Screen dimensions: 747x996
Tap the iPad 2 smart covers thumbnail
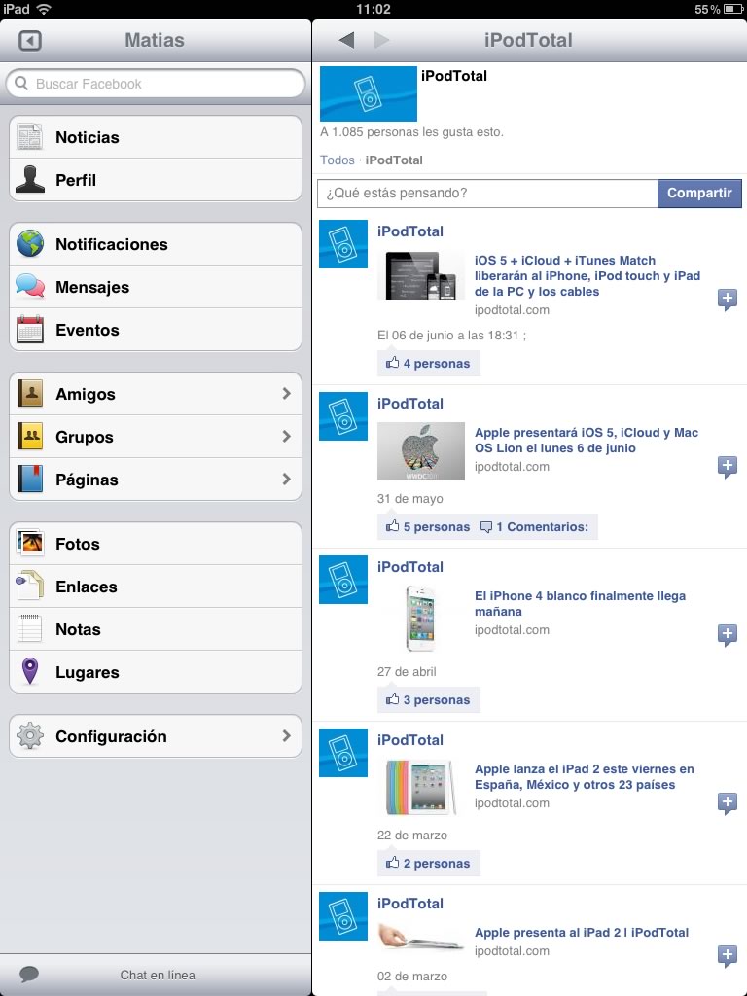point(420,787)
